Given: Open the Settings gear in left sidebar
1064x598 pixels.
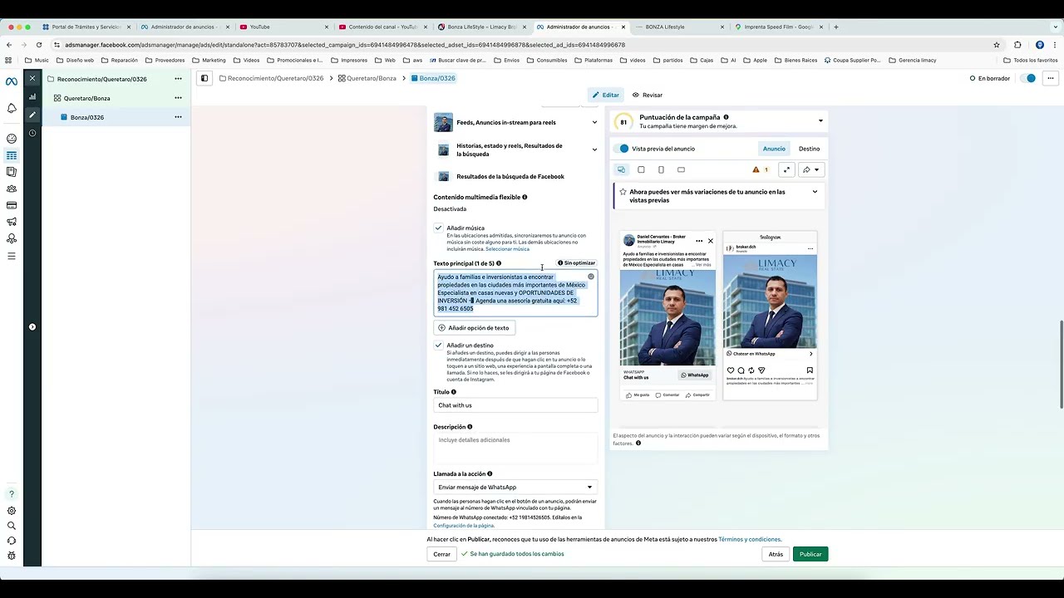Looking at the screenshot, I should (x=12, y=511).
